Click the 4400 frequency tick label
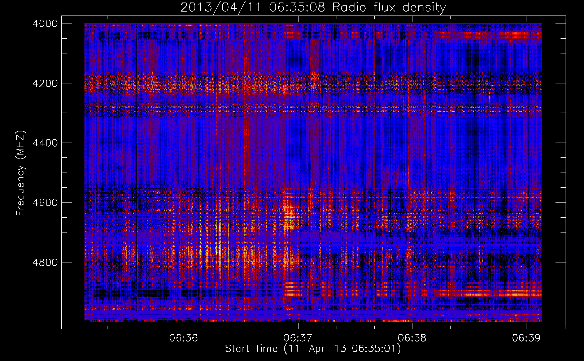This screenshot has width=584, height=361. click(x=45, y=143)
